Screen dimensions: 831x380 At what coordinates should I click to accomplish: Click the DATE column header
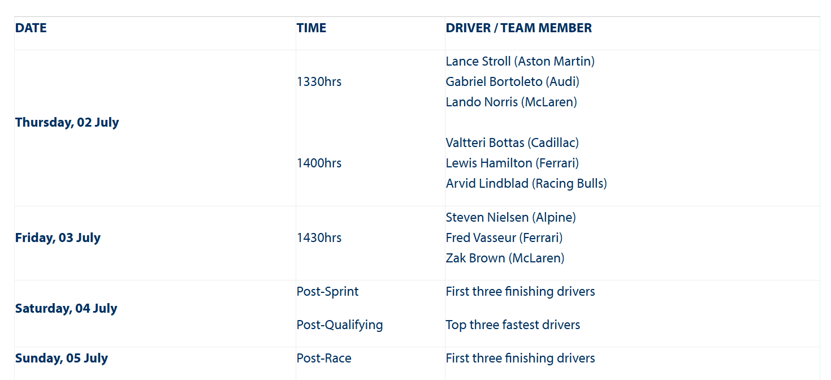click(x=31, y=28)
